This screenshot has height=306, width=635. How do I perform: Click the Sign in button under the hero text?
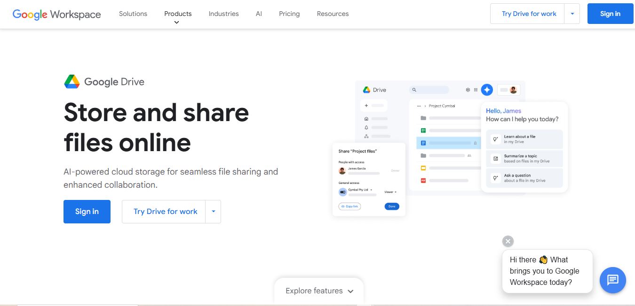point(87,212)
